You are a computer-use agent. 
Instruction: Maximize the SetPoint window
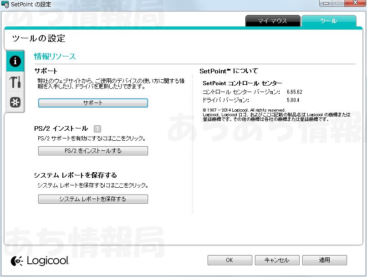[338, 4]
